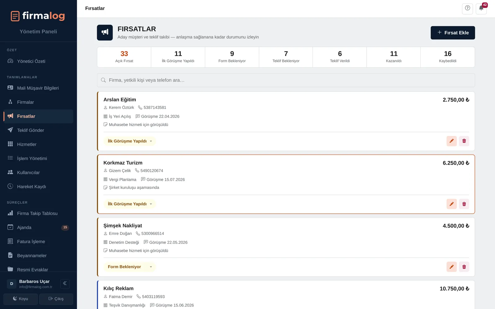Image resolution: width=495 pixels, height=309 pixels.
Task: Log out with the Çıkış button
Action: 56,299
